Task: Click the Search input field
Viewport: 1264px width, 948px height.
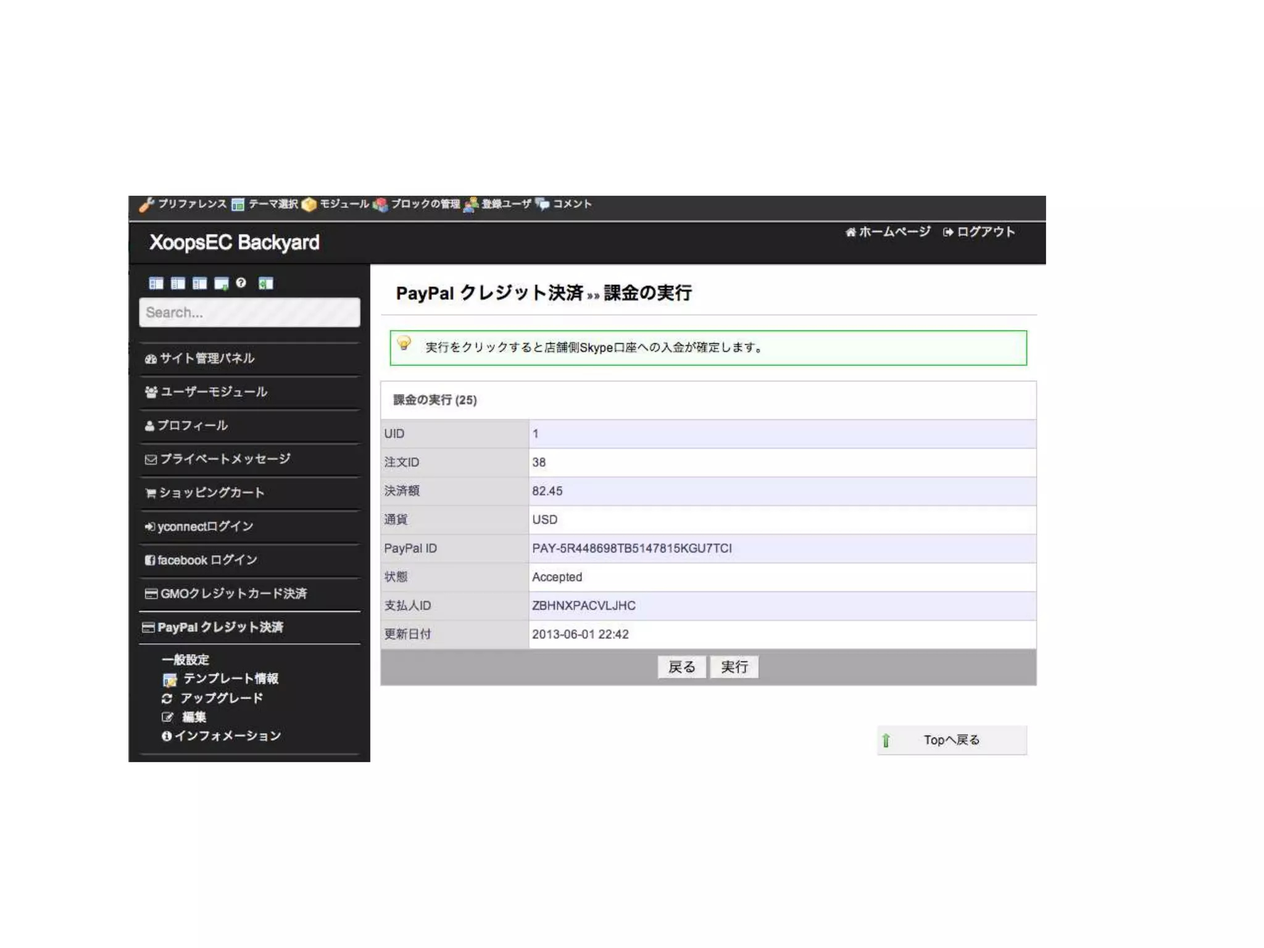Action: click(249, 312)
